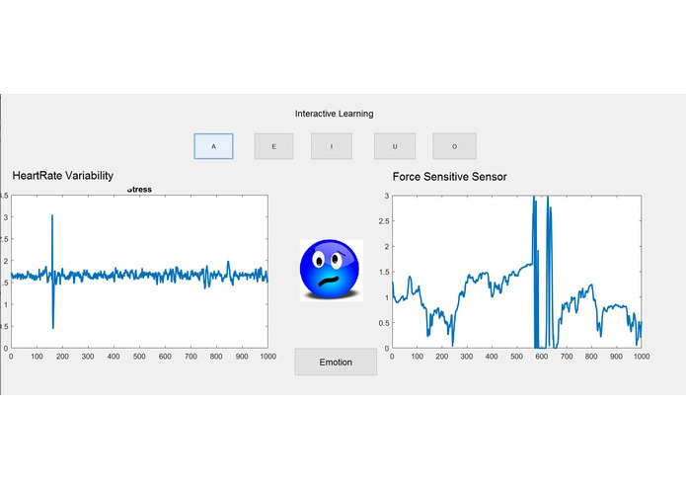Screen dimensions: 686x488
Task: Click the Force Sensitive Sensor label
Action: (450, 177)
